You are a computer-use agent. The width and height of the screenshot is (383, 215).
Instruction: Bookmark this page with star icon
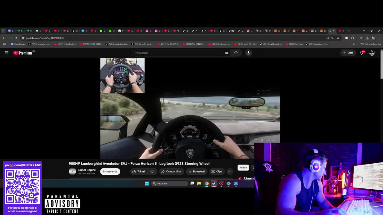pyautogui.click(x=338, y=38)
